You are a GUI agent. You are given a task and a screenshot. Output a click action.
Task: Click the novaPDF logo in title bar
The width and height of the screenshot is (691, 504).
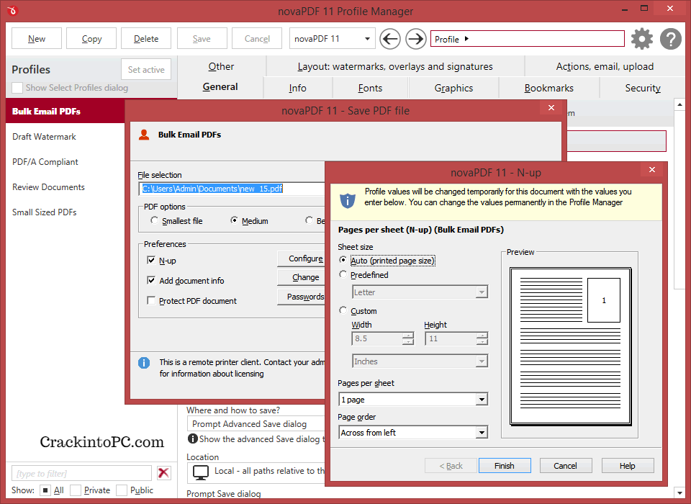click(12, 9)
